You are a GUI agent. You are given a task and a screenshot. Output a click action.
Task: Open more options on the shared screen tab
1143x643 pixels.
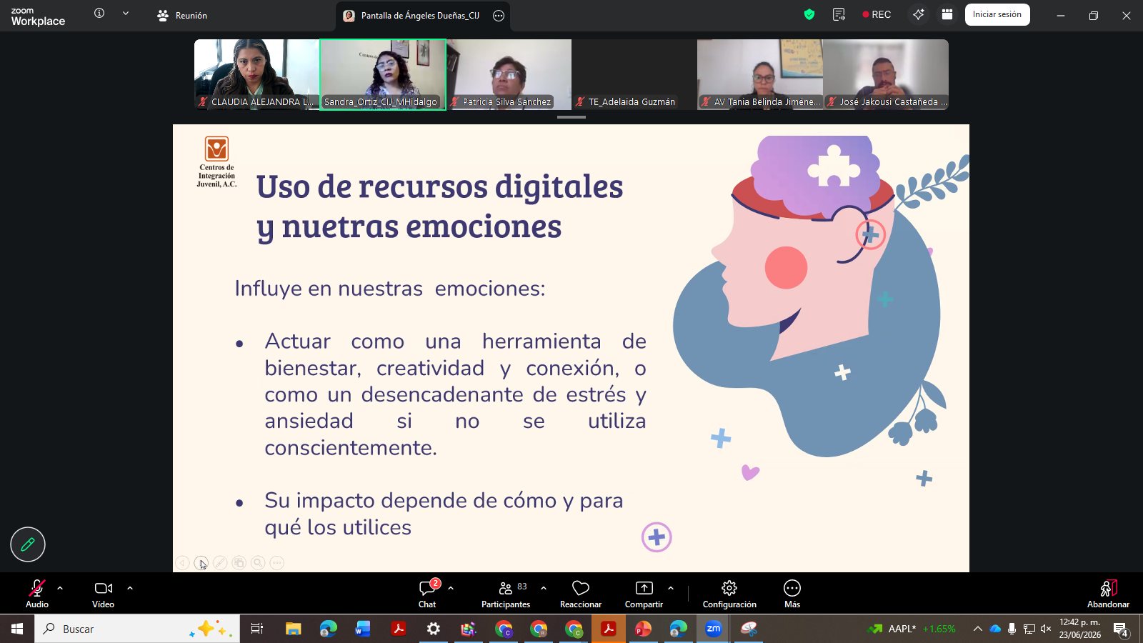tap(499, 16)
